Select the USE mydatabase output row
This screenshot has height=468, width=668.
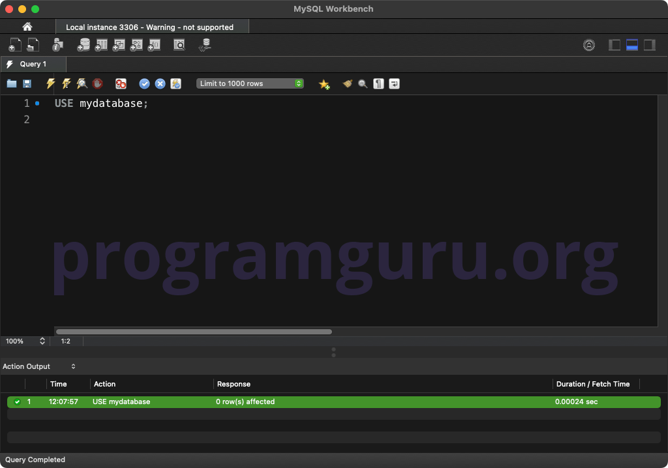click(x=334, y=402)
